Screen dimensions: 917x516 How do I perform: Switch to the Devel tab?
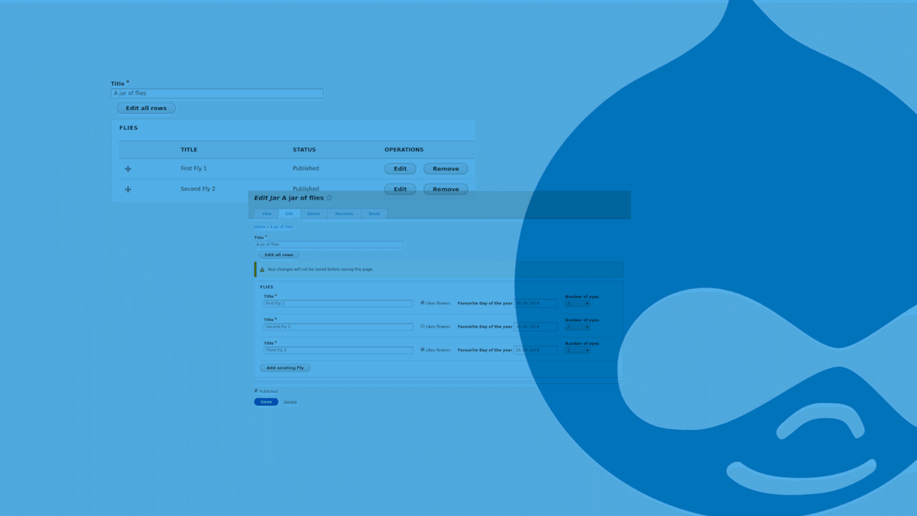click(374, 214)
